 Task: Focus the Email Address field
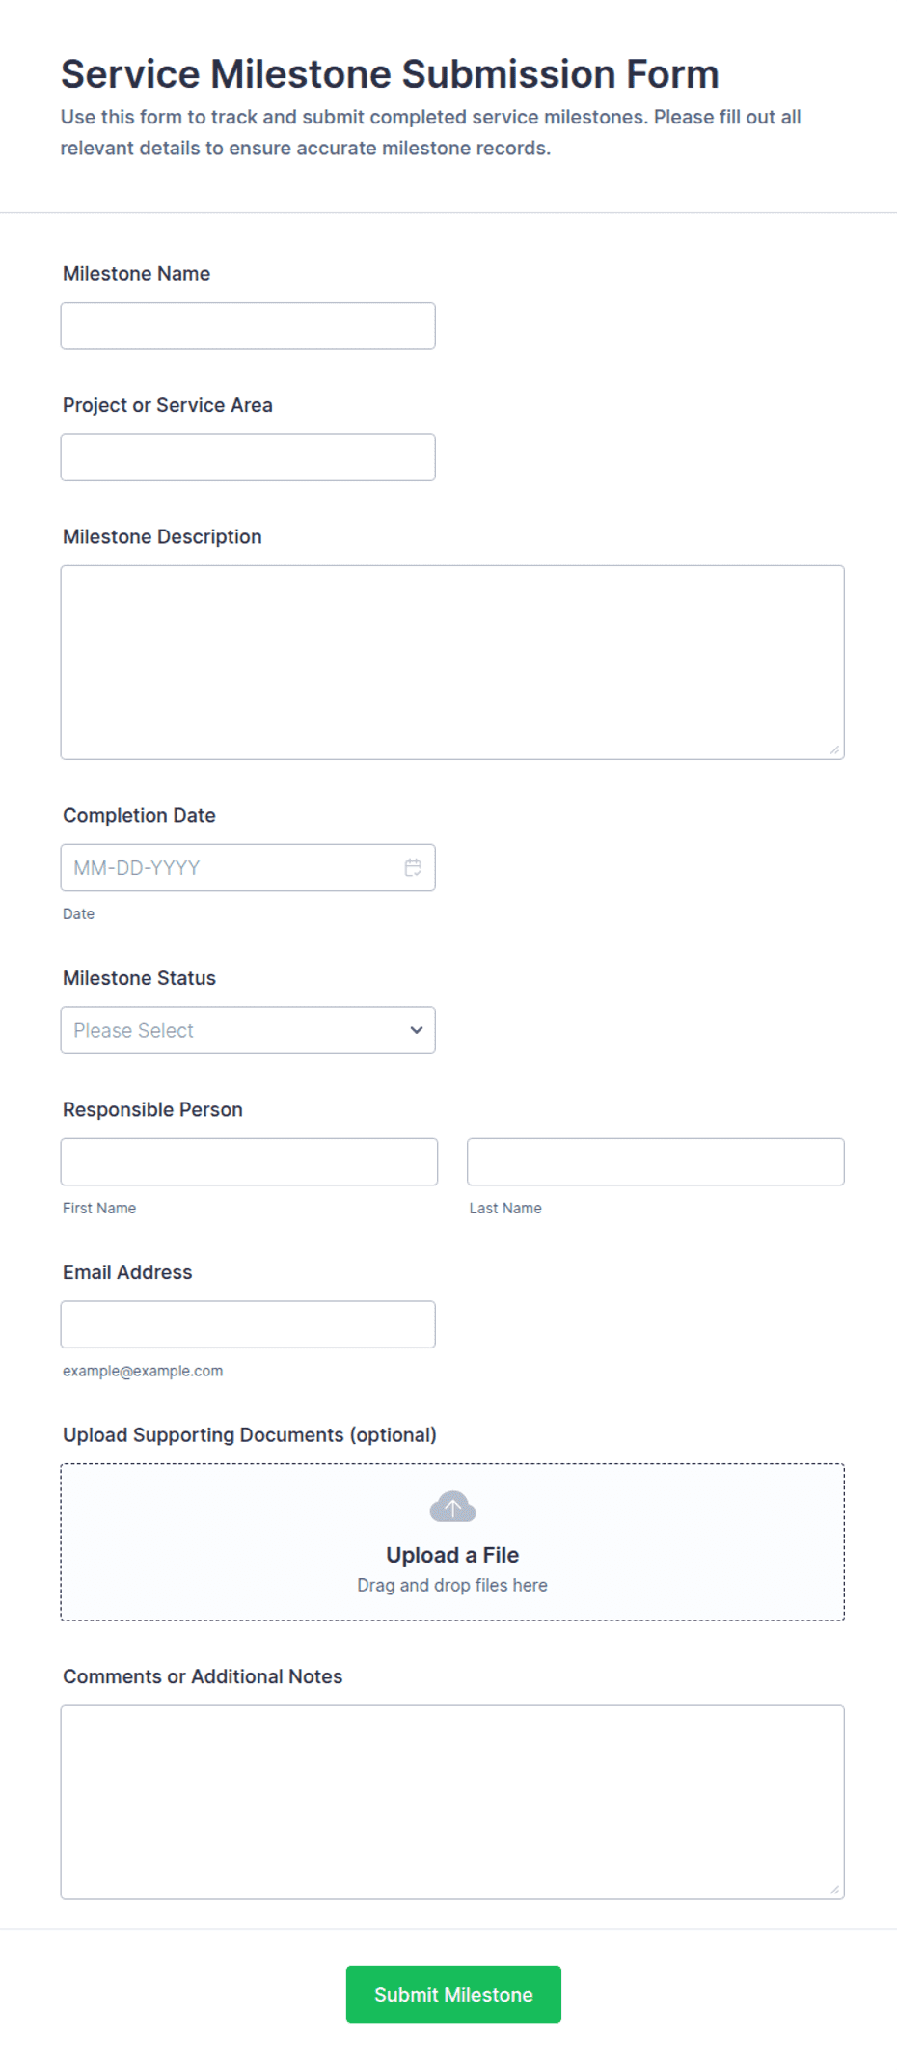coord(248,1324)
